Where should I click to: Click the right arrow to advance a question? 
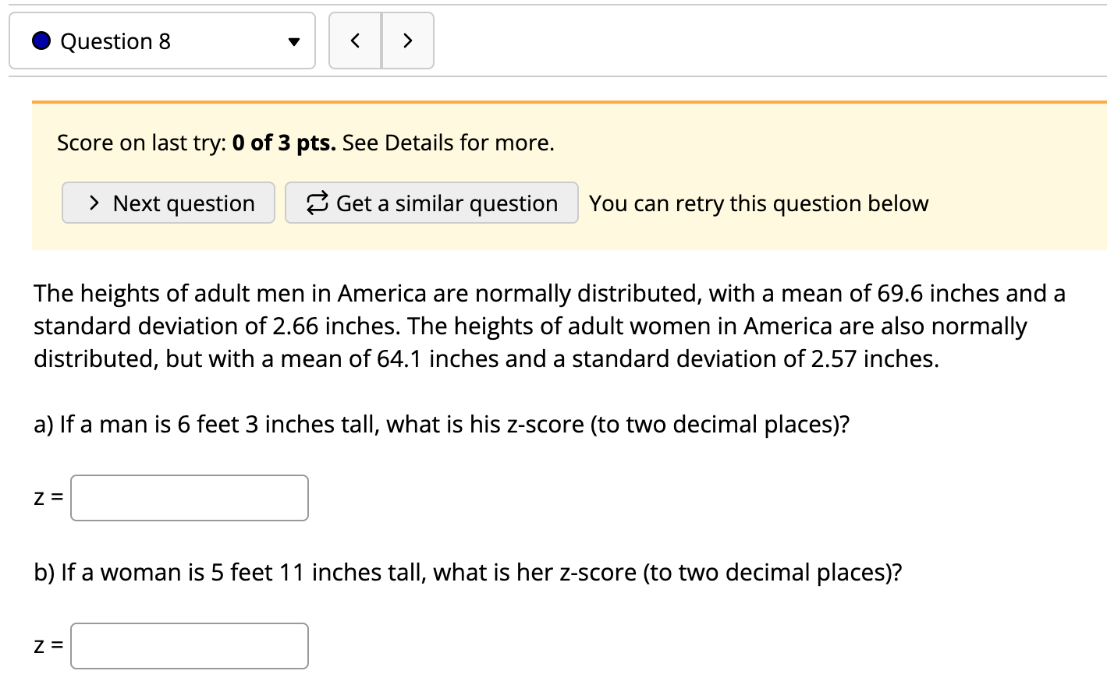[407, 41]
